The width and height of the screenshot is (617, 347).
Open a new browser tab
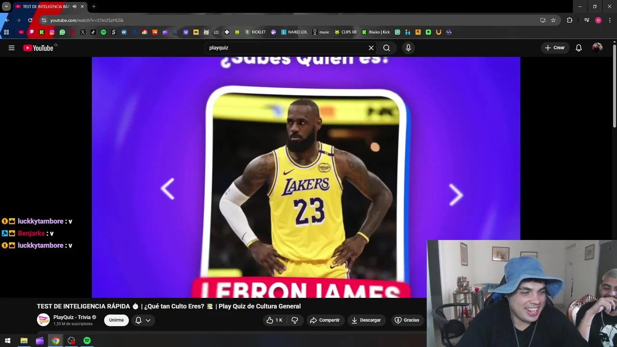click(x=94, y=7)
